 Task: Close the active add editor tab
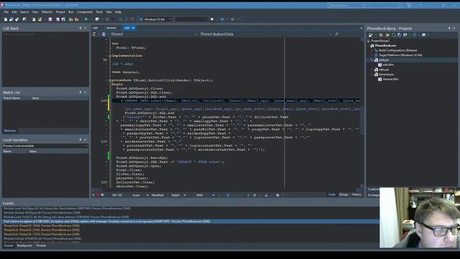(x=133, y=28)
